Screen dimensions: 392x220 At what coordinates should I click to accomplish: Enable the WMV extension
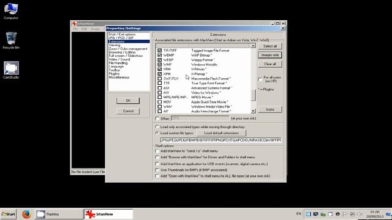click(x=159, y=106)
